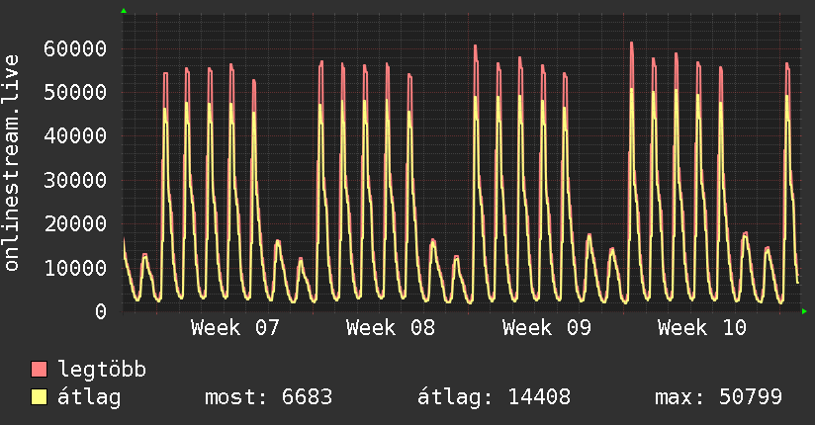815x425 pixels.
Task: Click the Week 10 axis label
Action: click(x=701, y=328)
